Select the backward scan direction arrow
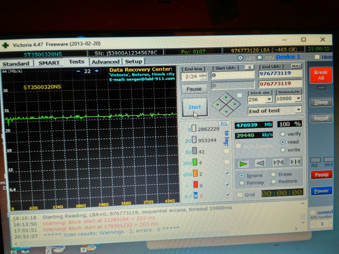Screen dimensions: 339x254 click(x=260, y=163)
